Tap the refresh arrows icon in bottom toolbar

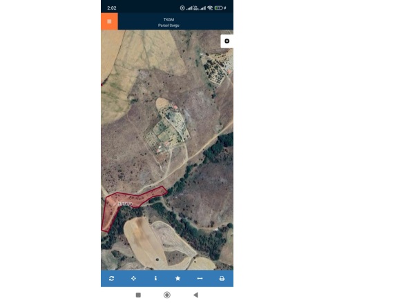coord(112,278)
